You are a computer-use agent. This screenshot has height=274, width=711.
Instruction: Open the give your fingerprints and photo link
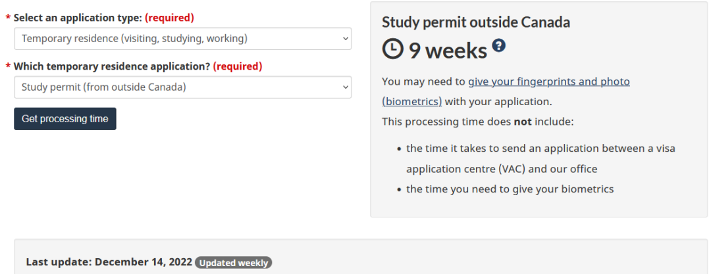(549, 81)
